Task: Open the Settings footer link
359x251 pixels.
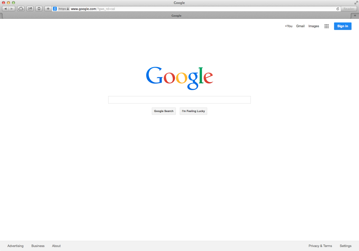Action: click(346, 246)
